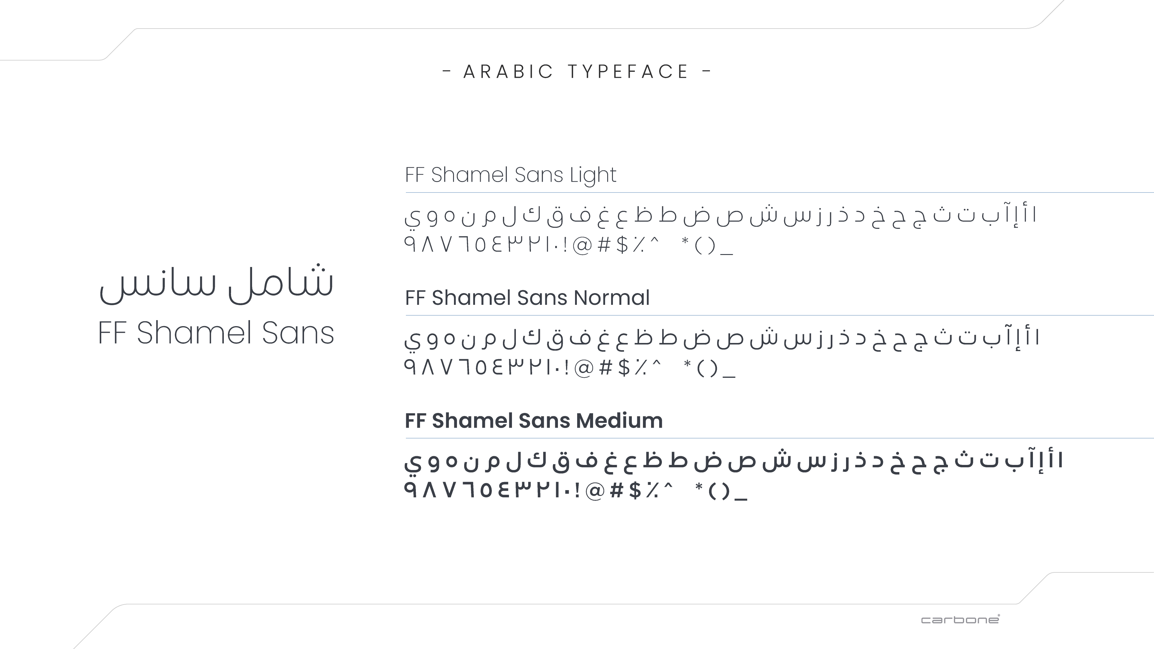Screen dimensions: 1154x649
Task: Click the large "FF Shamel Sans" title
Action: coord(216,333)
